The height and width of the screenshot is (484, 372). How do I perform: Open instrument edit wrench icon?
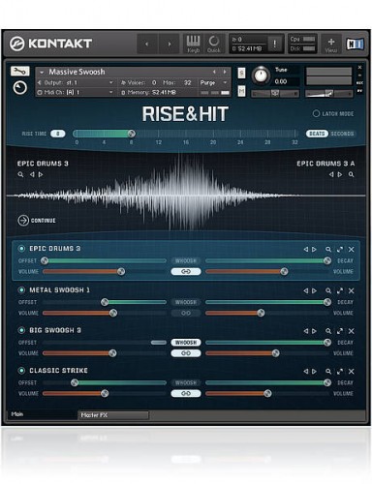[20, 71]
